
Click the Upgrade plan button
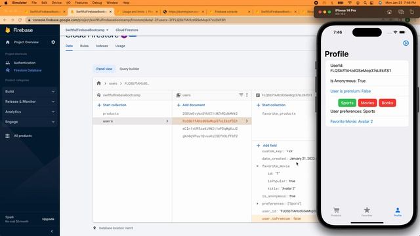[x=48, y=219]
